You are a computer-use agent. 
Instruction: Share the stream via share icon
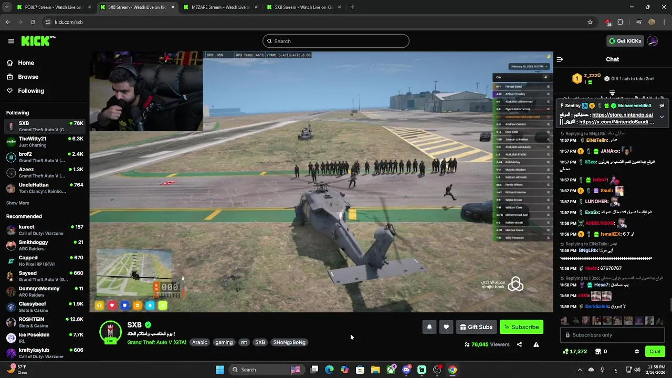[x=519, y=344]
